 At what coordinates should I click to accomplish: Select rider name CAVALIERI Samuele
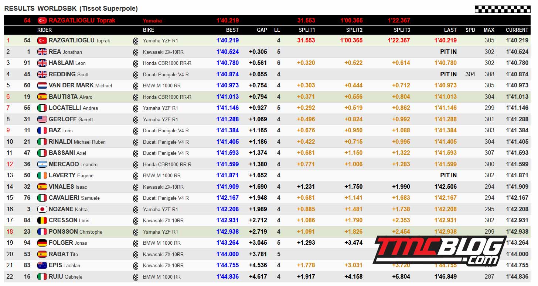coord(74,198)
